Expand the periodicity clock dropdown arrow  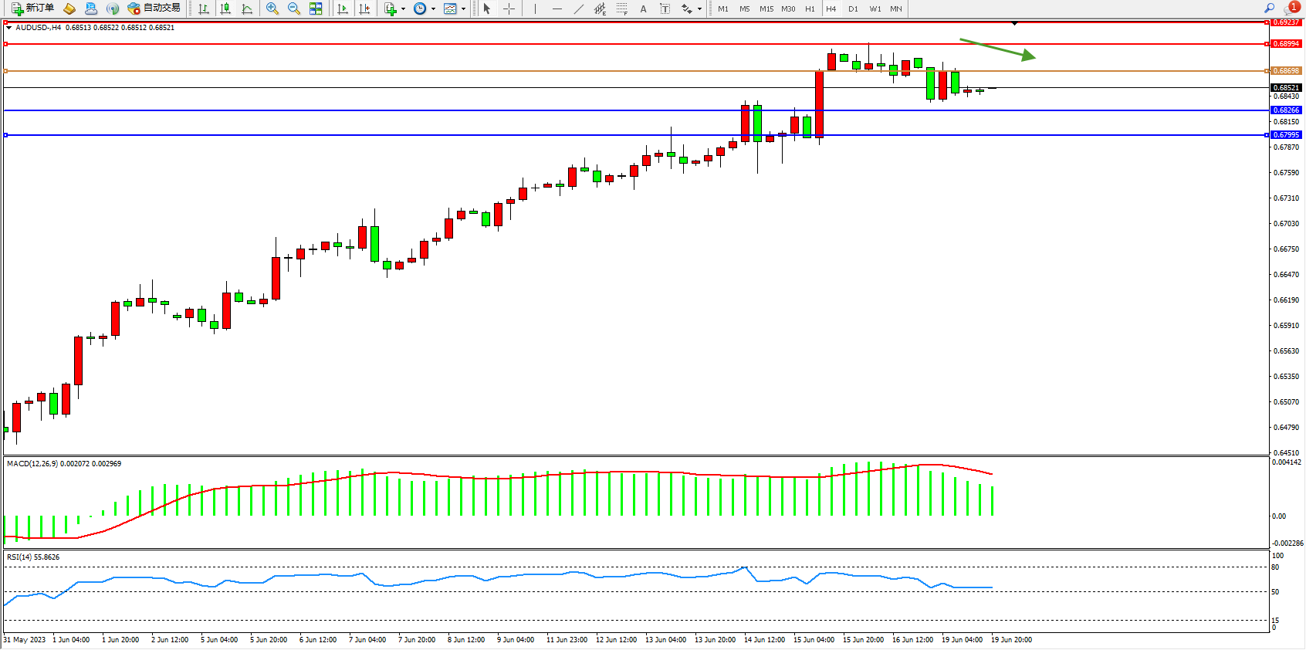(433, 9)
